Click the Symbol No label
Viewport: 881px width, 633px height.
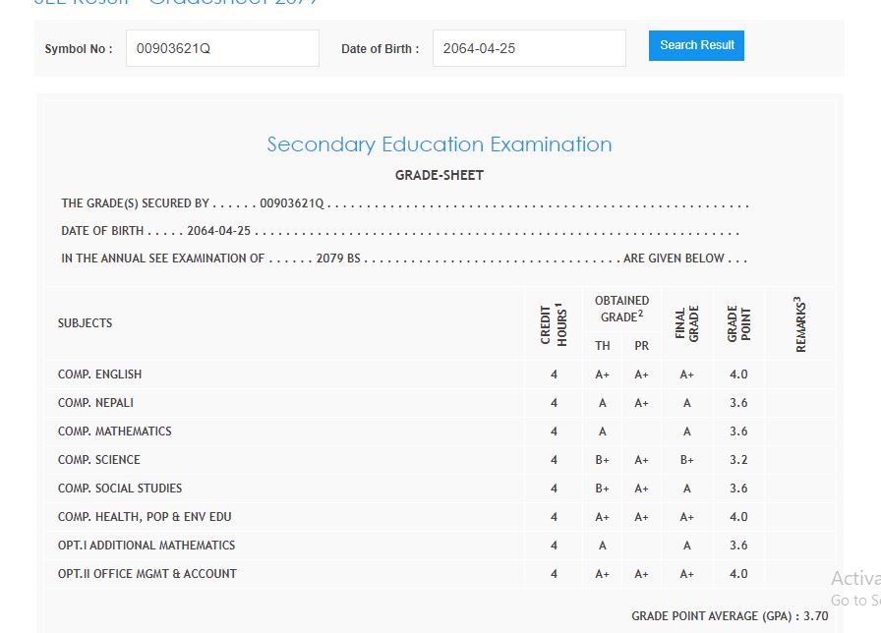point(79,49)
